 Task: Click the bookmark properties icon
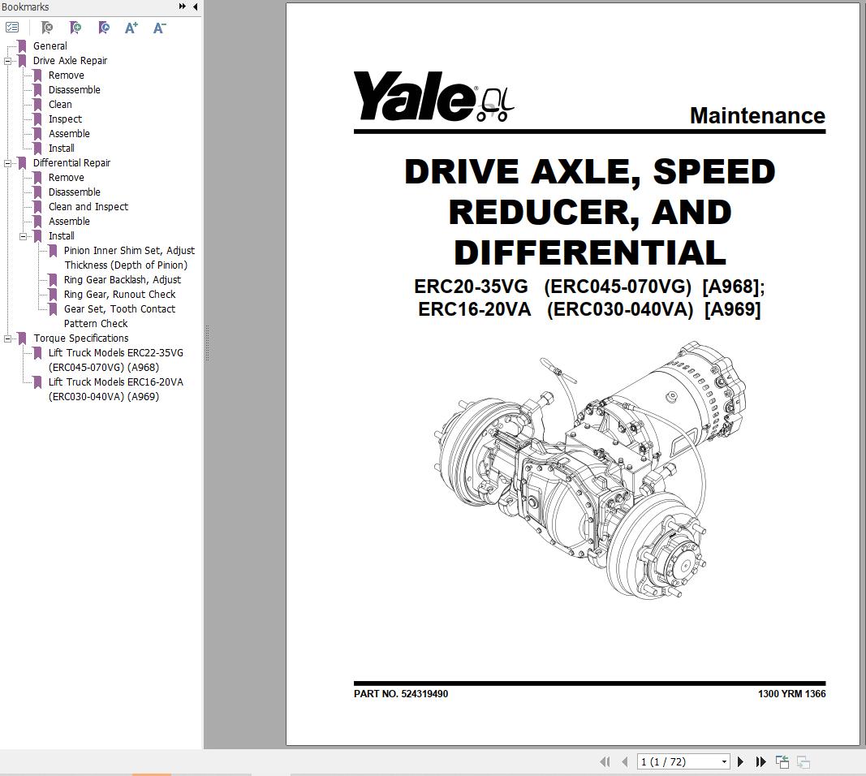click(x=104, y=28)
